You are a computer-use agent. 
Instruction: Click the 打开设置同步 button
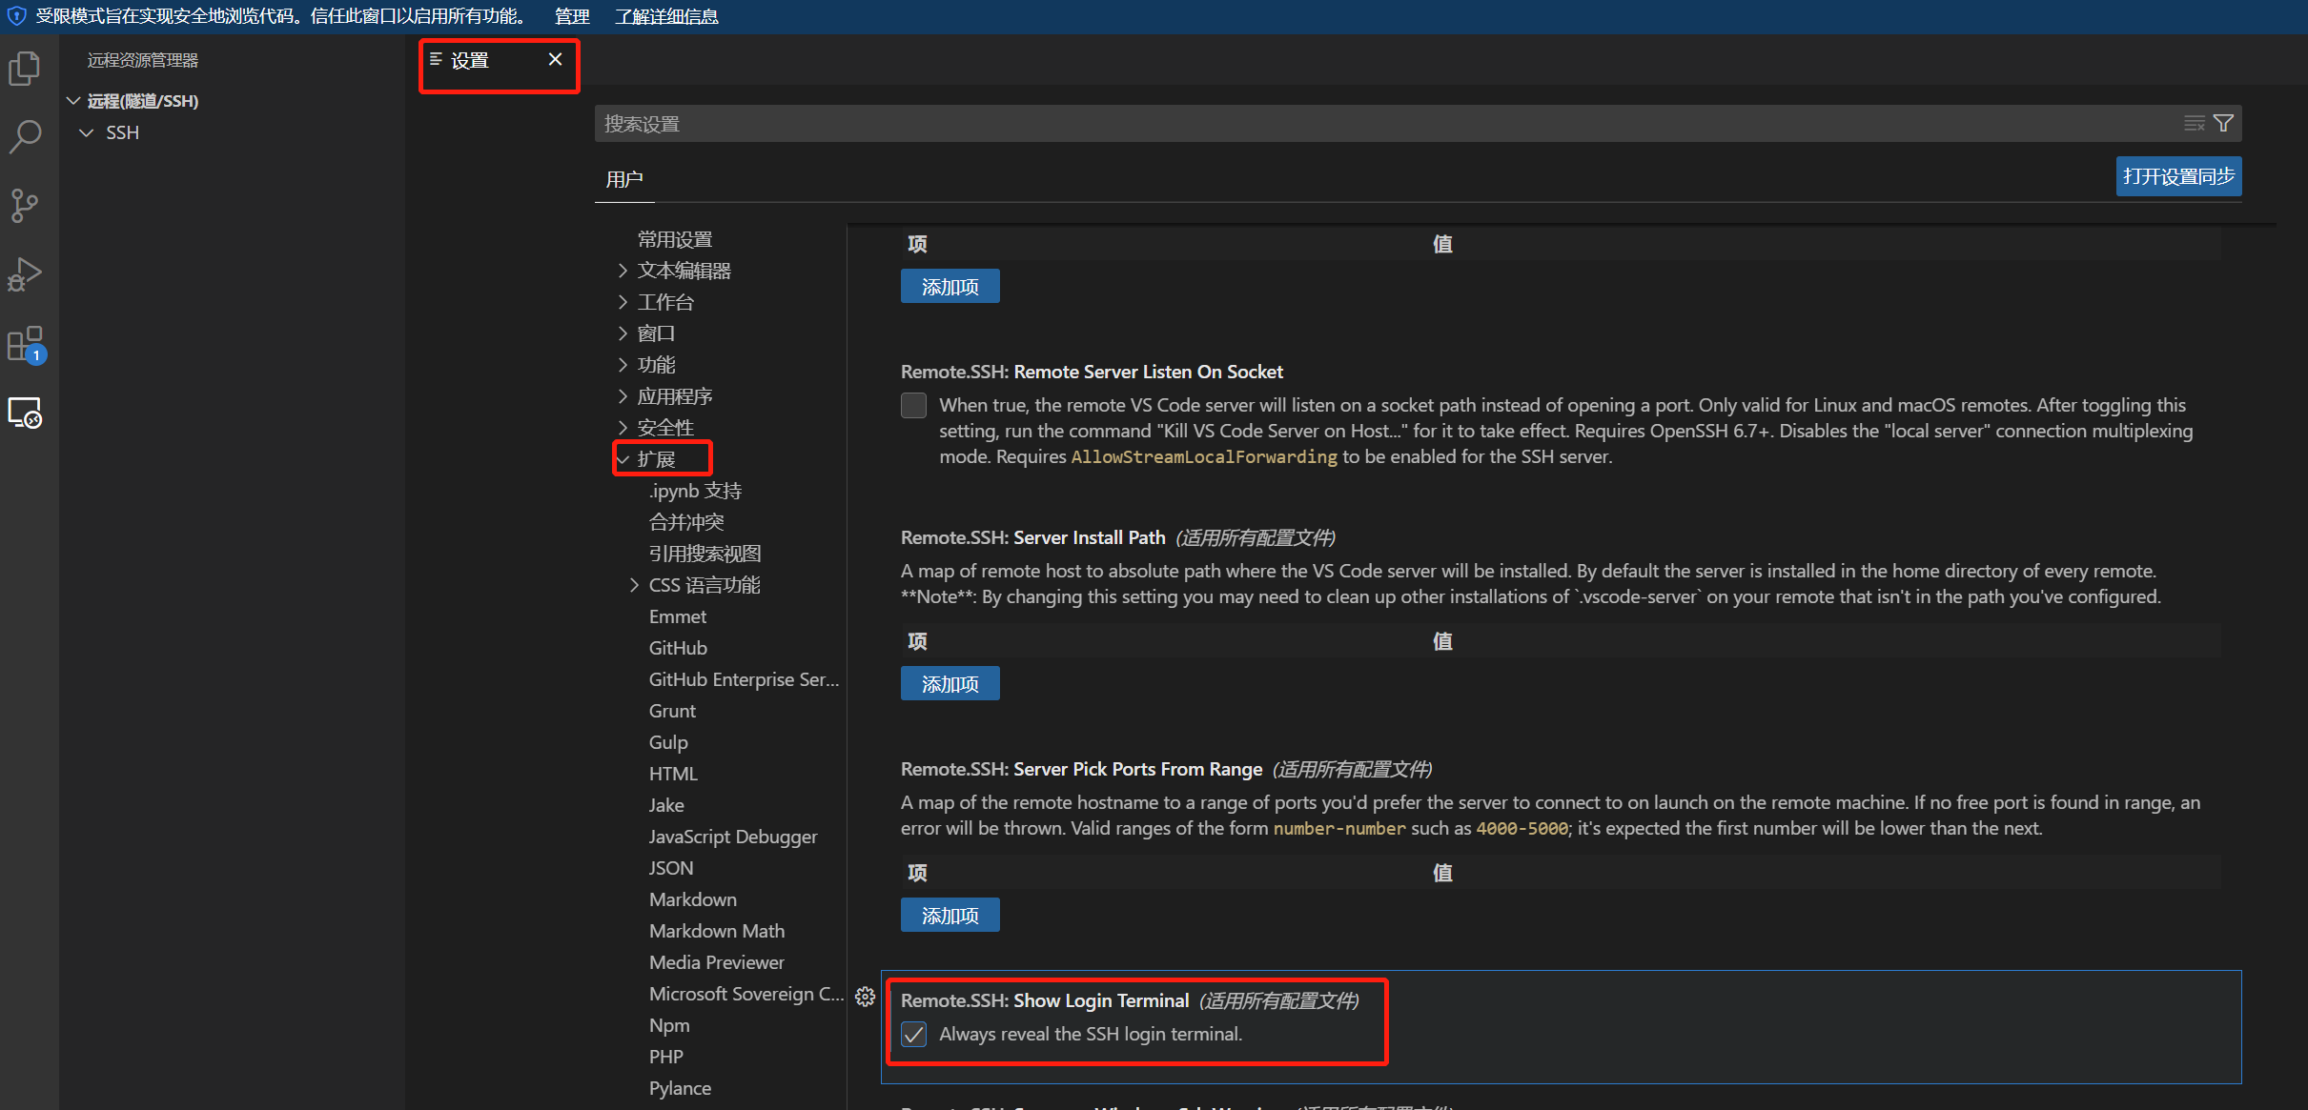[2178, 176]
